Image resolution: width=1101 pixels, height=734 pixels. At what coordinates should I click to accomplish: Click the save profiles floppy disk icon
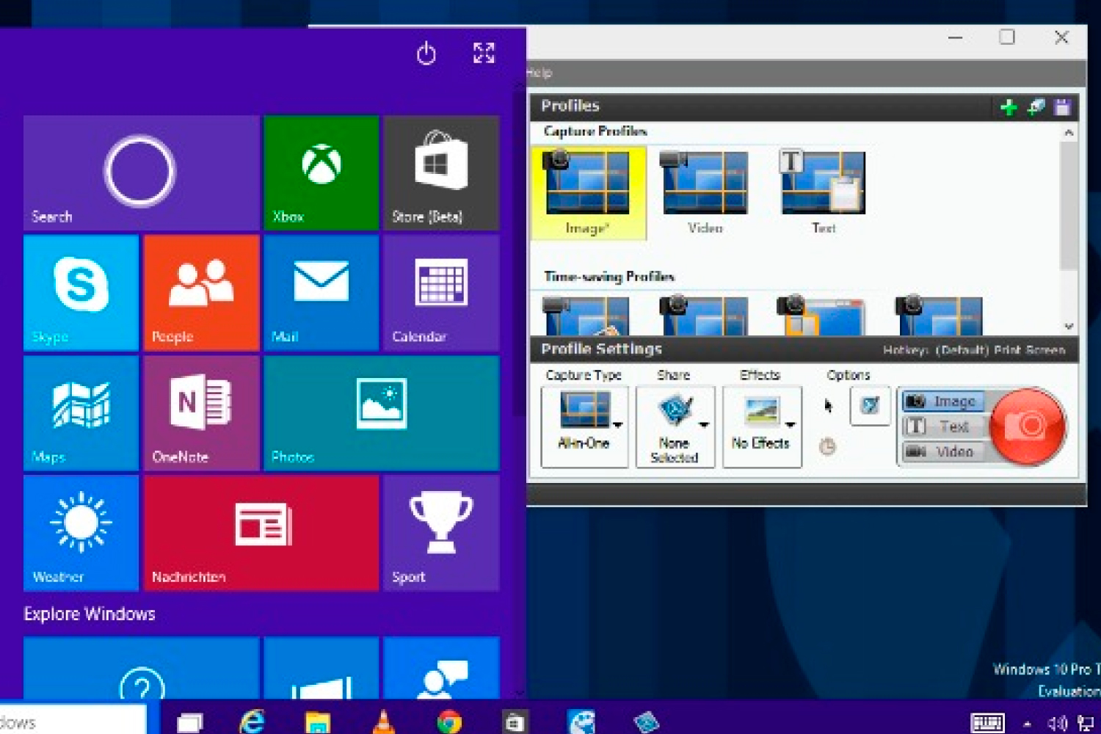tap(1061, 108)
